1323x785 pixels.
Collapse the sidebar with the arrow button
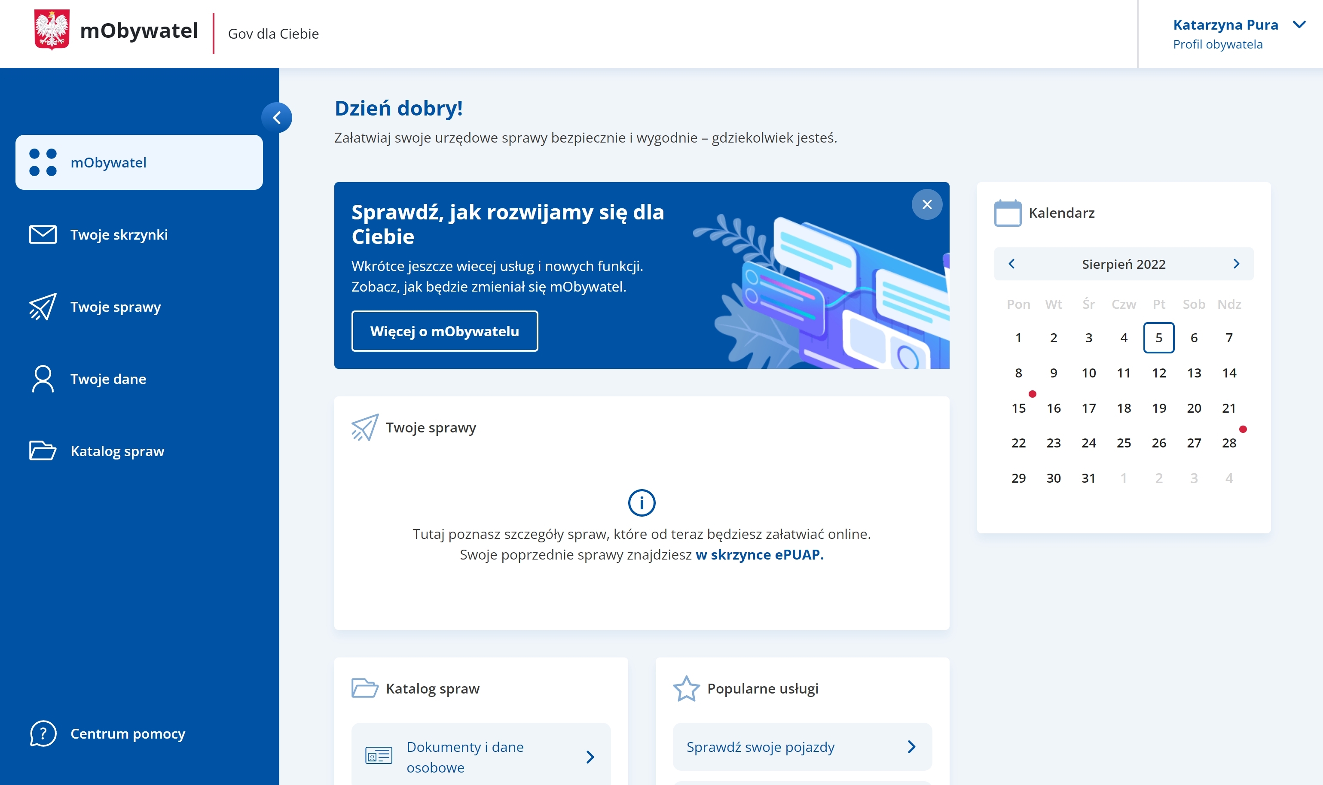(277, 117)
